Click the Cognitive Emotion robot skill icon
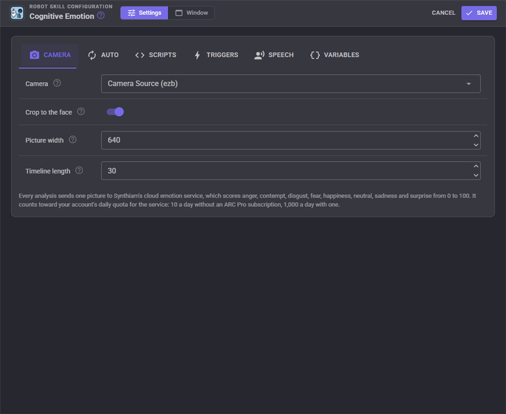 [17, 13]
